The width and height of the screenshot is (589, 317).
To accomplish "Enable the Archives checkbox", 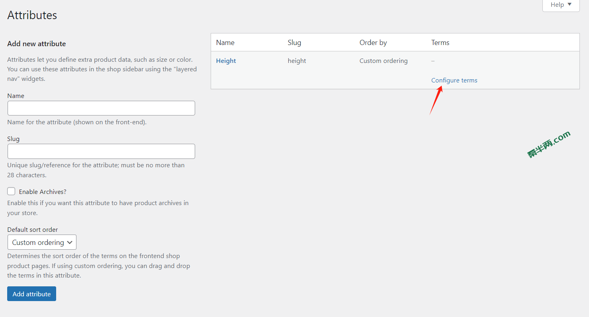I will pyautogui.click(x=11, y=192).
